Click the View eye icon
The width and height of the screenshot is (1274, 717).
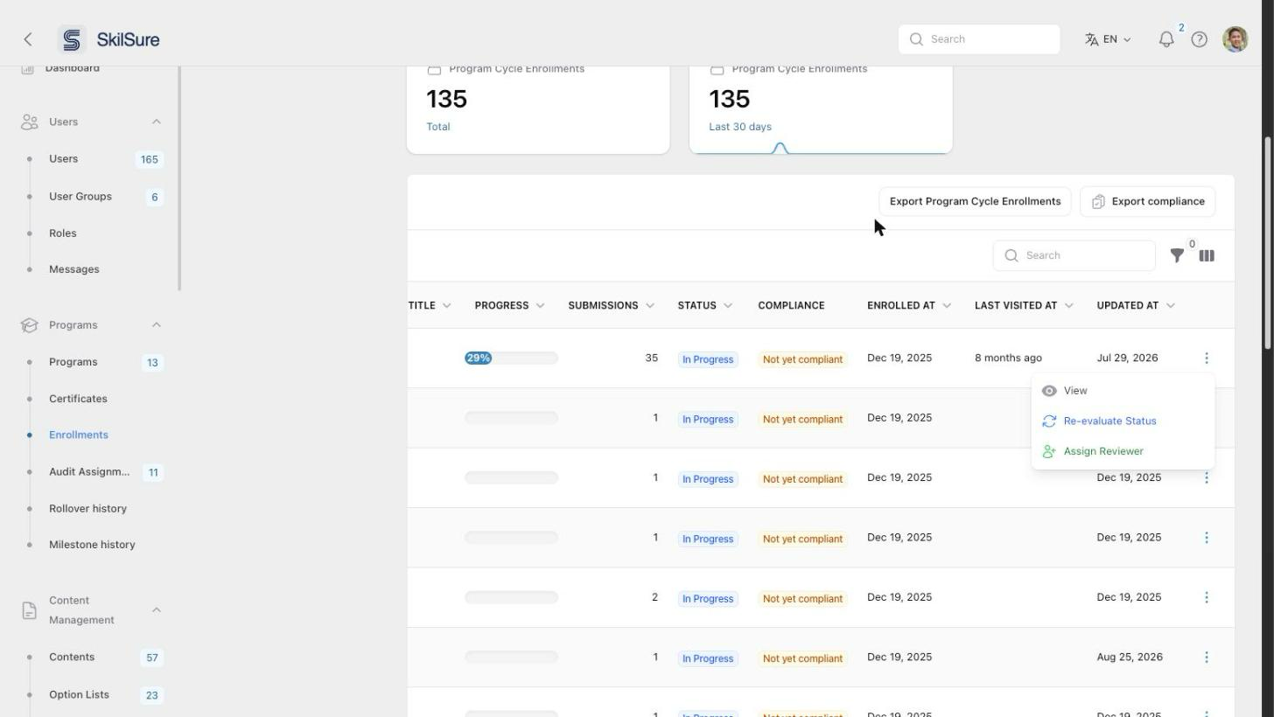coord(1049,391)
